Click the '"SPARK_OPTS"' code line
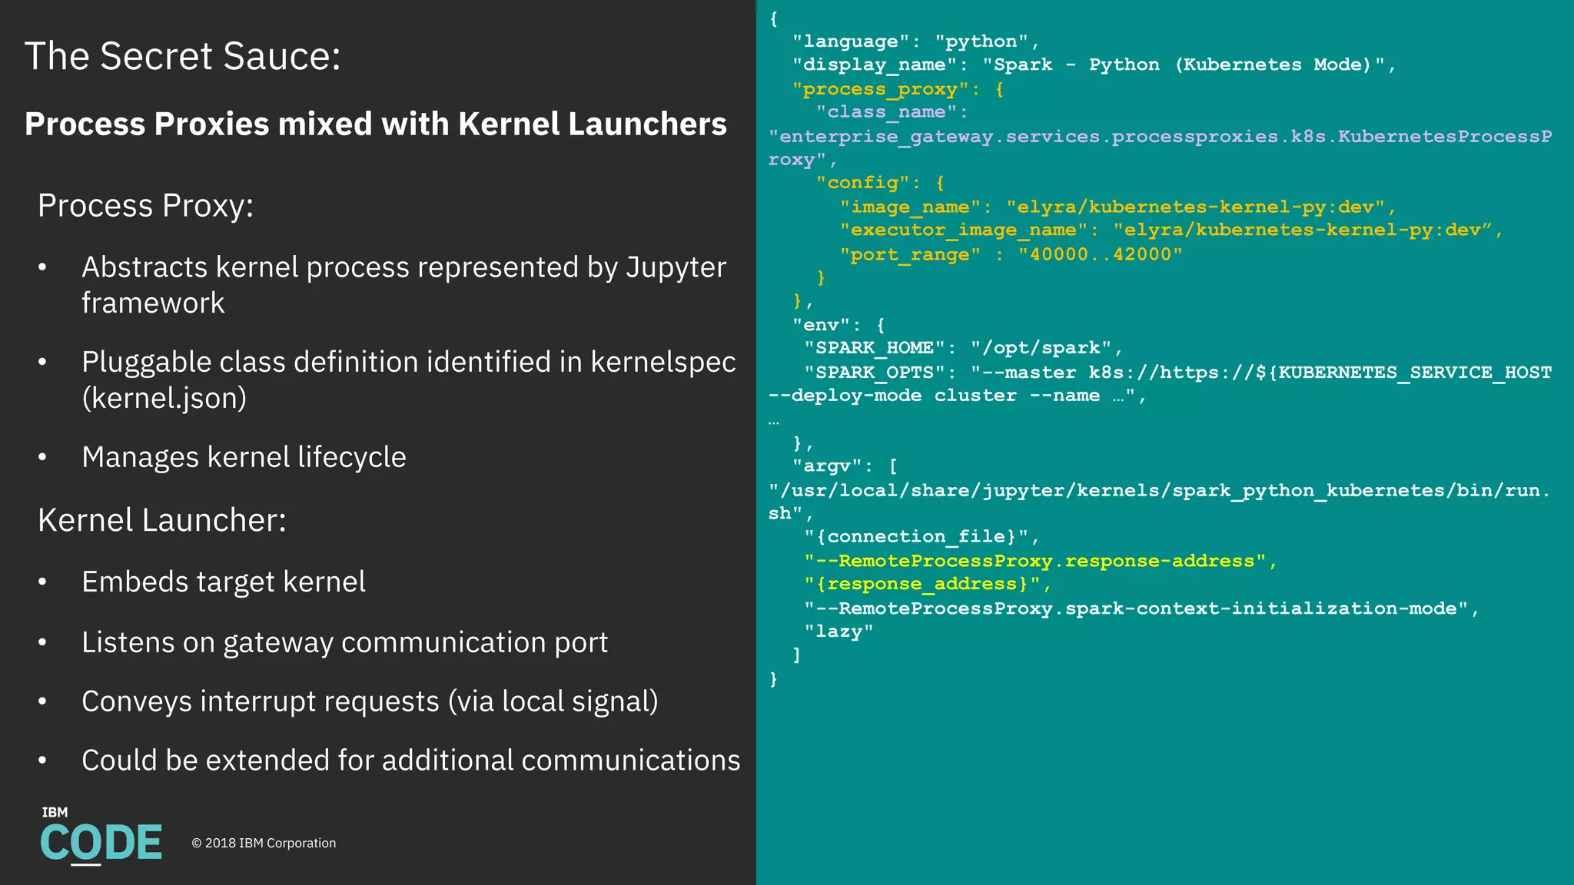This screenshot has width=1574, height=885. pos(1178,373)
